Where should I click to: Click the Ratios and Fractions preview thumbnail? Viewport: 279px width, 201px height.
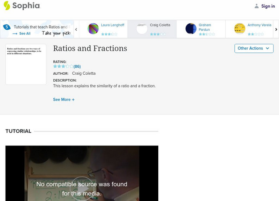click(x=26, y=64)
